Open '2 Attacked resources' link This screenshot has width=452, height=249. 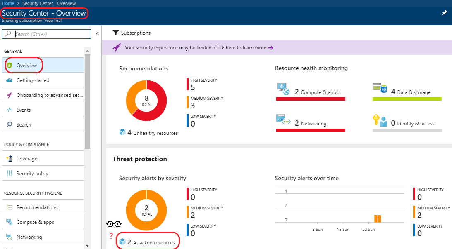[148, 242]
